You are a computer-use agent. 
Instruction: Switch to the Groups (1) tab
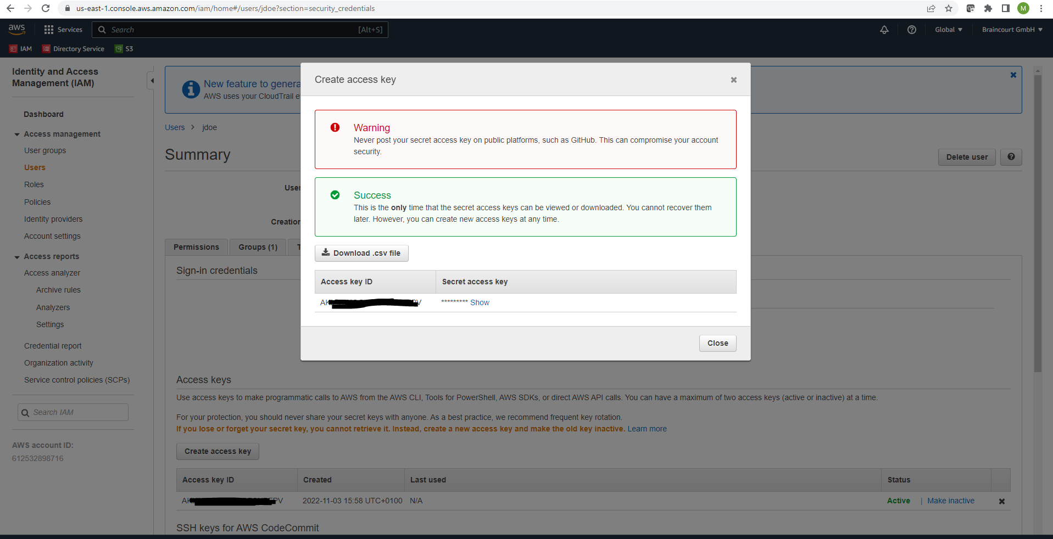pyautogui.click(x=257, y=247)
